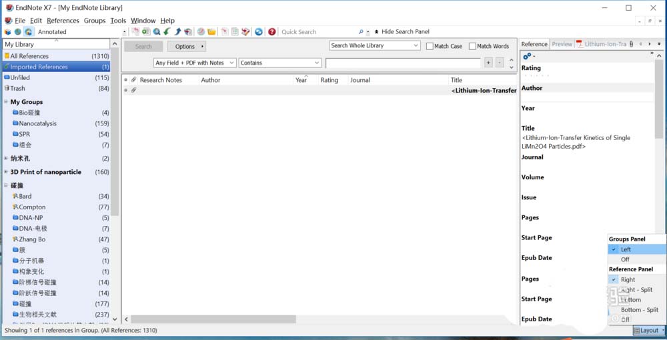
Task: Set Reference Panel layout to Right
Action: click(637, 279)
